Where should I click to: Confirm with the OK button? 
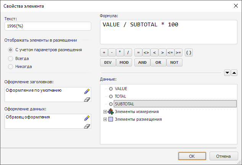coord(192,156)
